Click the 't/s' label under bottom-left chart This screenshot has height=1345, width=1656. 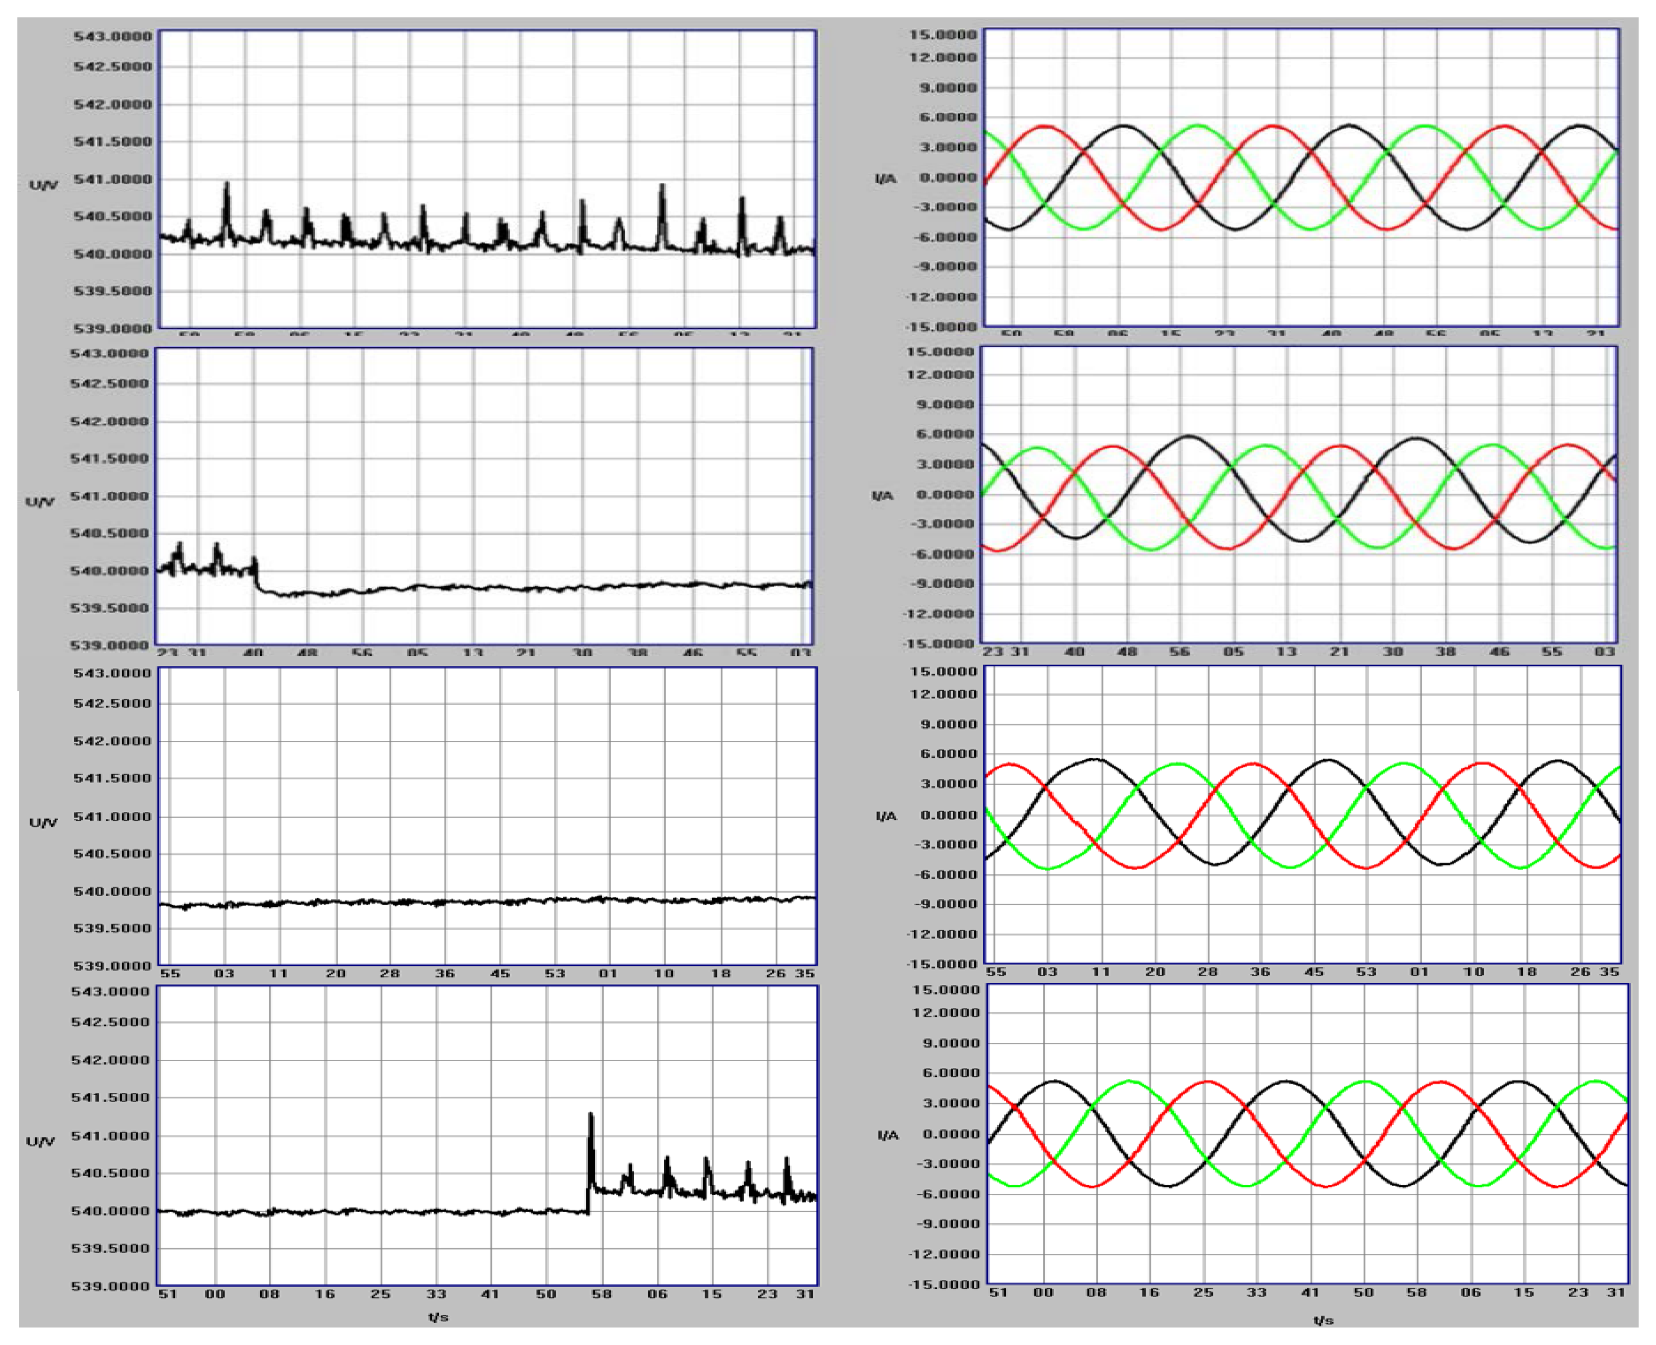point(438,1316)
